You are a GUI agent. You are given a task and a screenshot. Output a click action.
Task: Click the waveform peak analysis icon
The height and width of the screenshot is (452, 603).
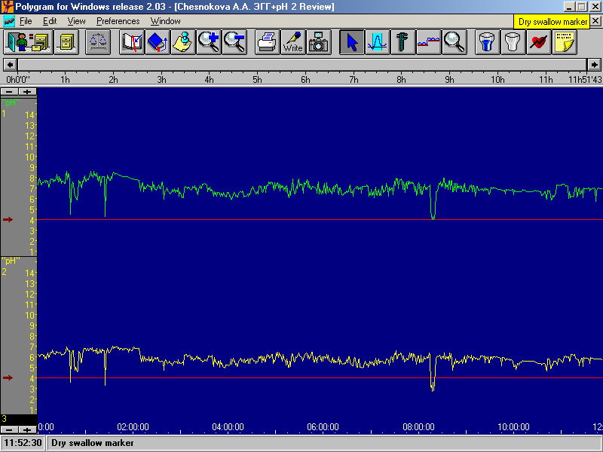coord(378,42)
